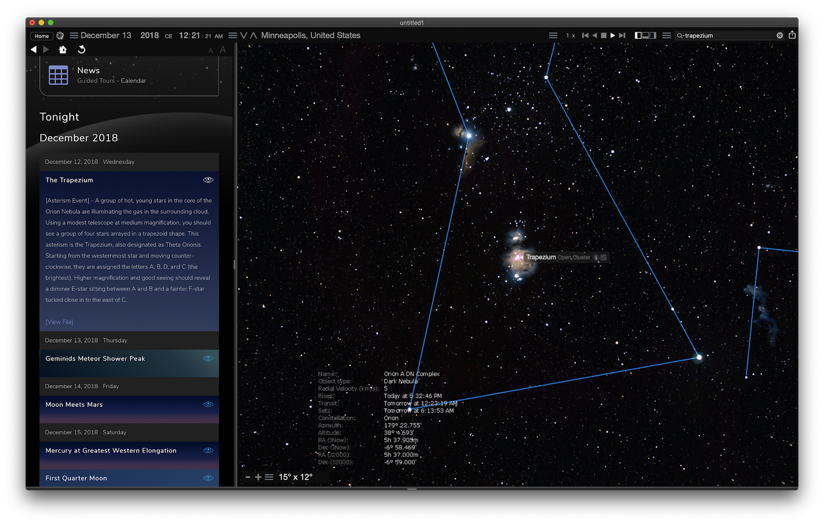Click the share icon at the top right
Screen dimensions: 824x524
click(x=792, y=35)
